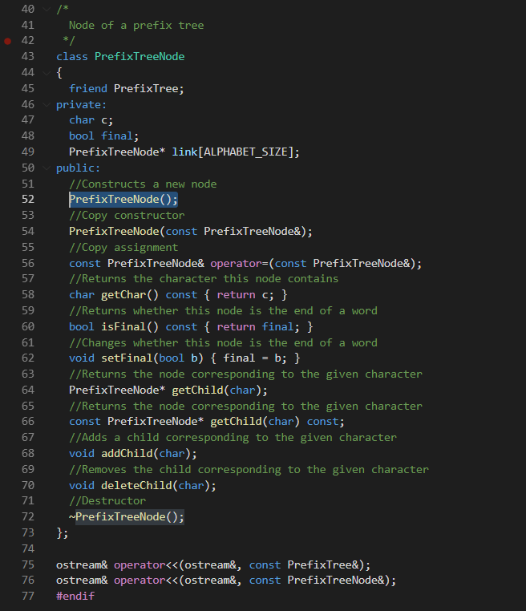Click the class name PrefixTreeNode on line 43
The height and width of the screenshot is (611, 526).
pos(140,56)
